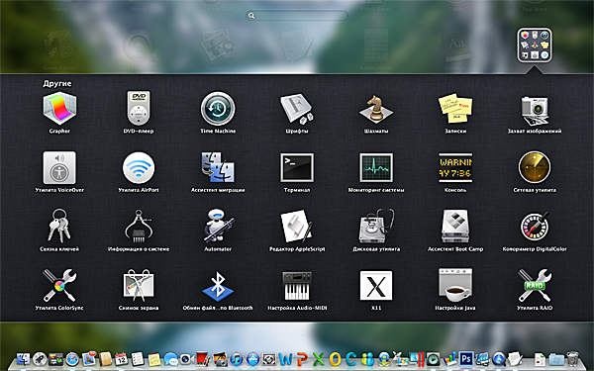
Task: Open Колориметр DigitalColor
Action: (x=535, y=226)
